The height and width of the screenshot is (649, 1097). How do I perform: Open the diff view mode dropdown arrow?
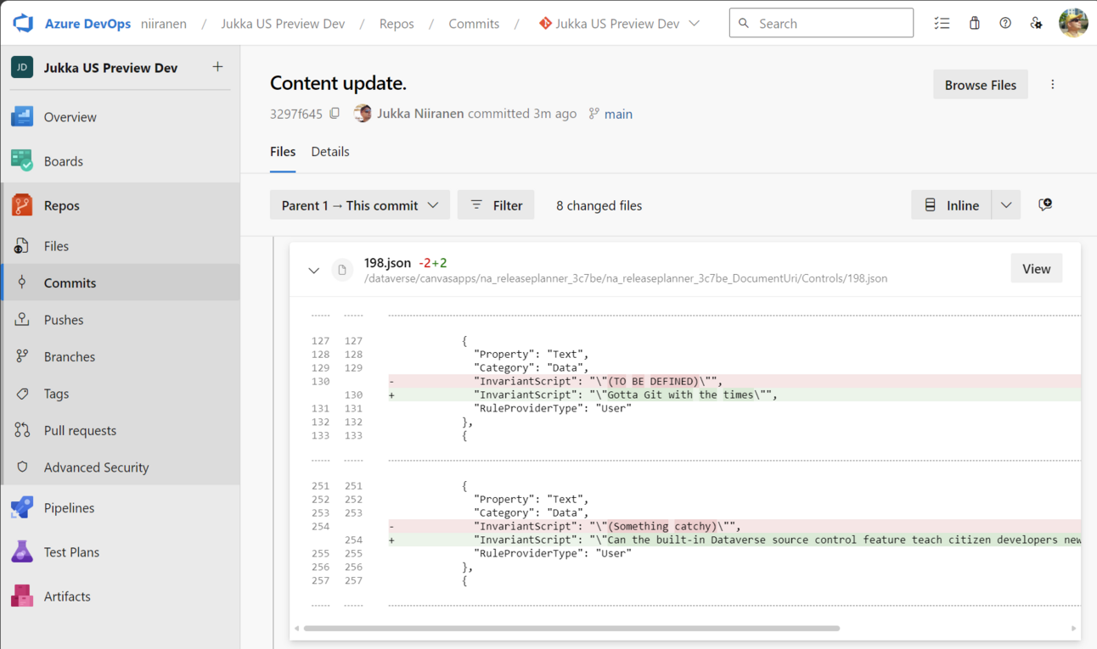pyautogui.click(x=1006, y=205)
